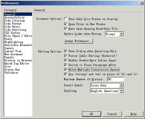Open Help for preferences
Image resolution: width=145 pixels, height=119 pixels.
[x=133, y=114]
